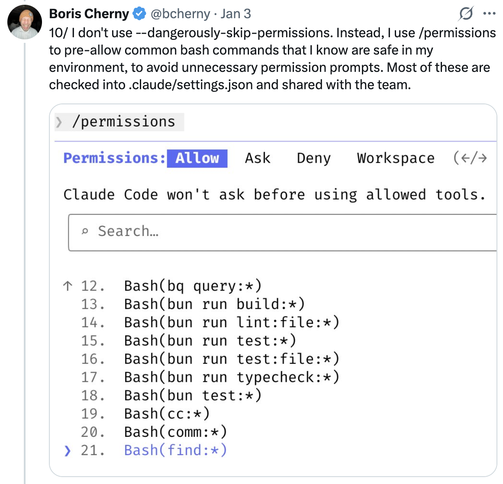
Task: Click the Boris Cherny display name
Action: click(89, 13)
